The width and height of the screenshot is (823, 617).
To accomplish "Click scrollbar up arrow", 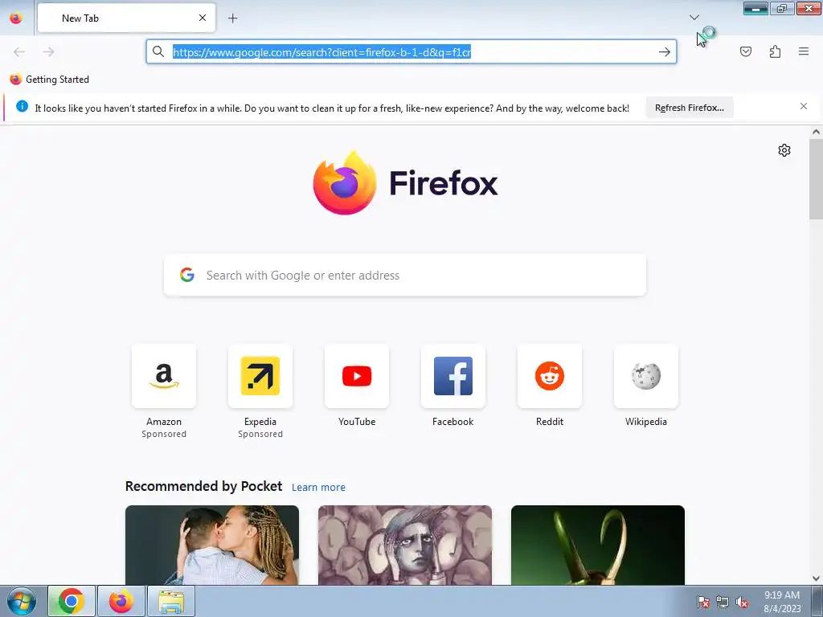I will [816, 133].
